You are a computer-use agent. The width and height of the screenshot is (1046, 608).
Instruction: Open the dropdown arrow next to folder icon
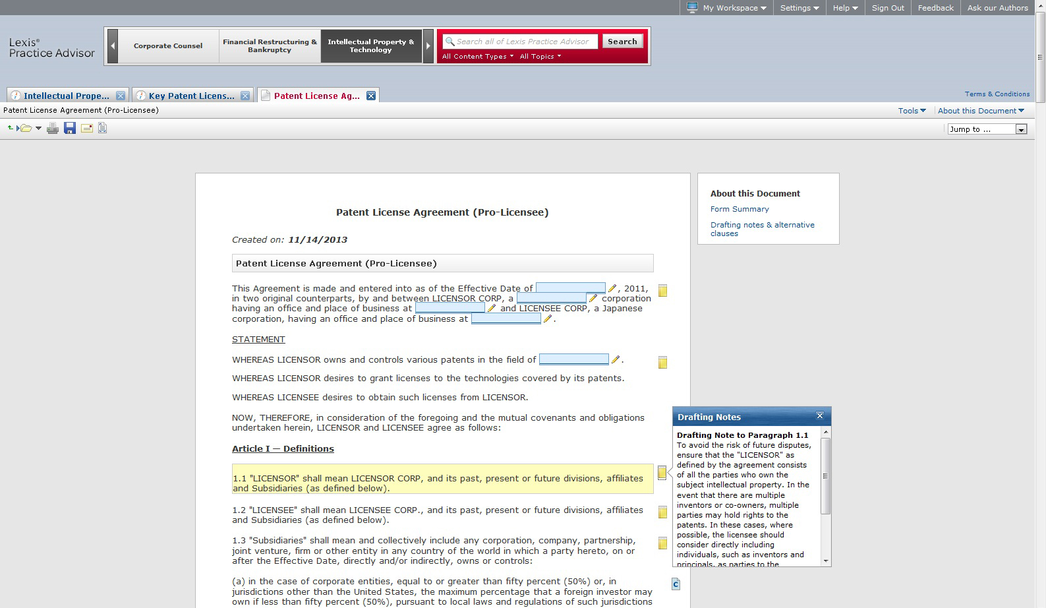click(x=38, y=129)
